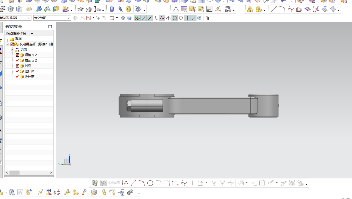The width and height of the screenshot is (352, 199).
Task: Click the mirror assembly icon in bottom toolbar
Action: tap(49, 192)
